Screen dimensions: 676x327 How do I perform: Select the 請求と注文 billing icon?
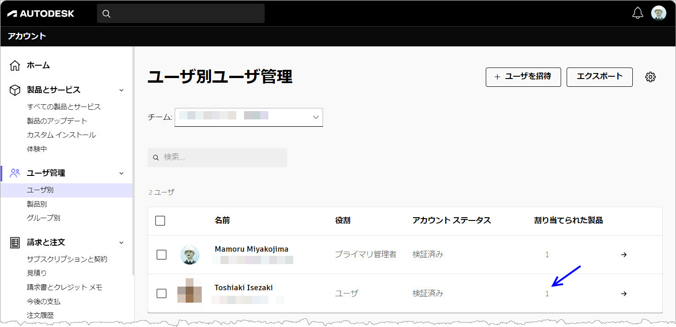click(x=14, y=242)
